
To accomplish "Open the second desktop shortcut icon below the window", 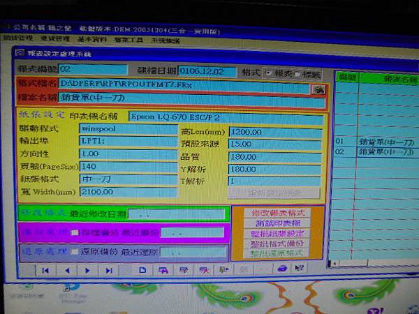I will (x=73, y=293).
